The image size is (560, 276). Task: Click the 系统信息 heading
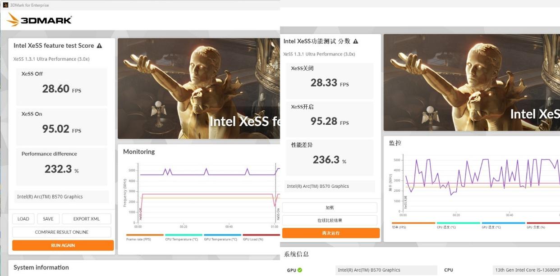(296, 254)
